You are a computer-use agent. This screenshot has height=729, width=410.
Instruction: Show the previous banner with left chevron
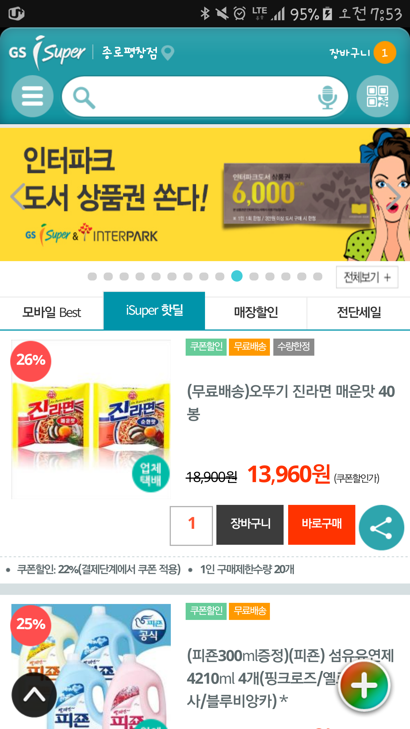click(18, 196)
